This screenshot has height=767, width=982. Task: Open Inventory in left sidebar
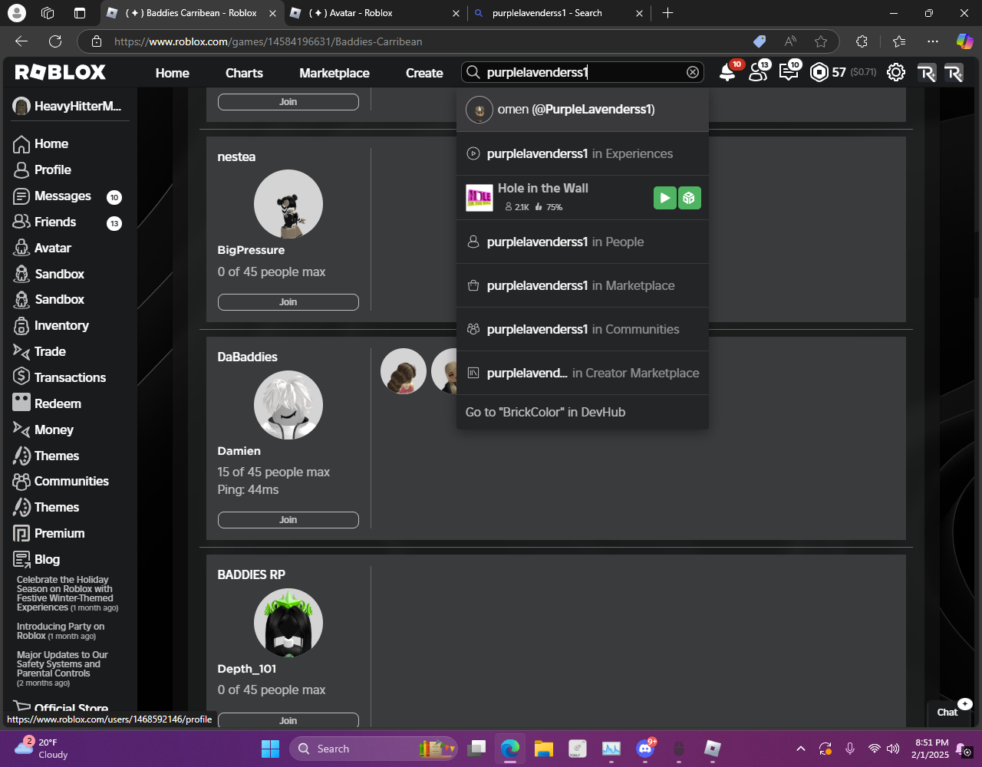coord(51,326)
